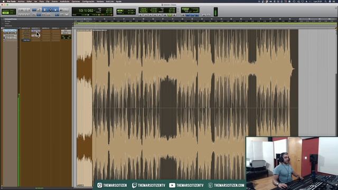
Task: Open the Archivo menu
Action: pos(21,1)
